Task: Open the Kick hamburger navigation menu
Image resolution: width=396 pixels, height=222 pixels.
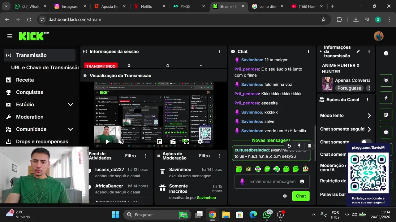Action: [10, 36]
